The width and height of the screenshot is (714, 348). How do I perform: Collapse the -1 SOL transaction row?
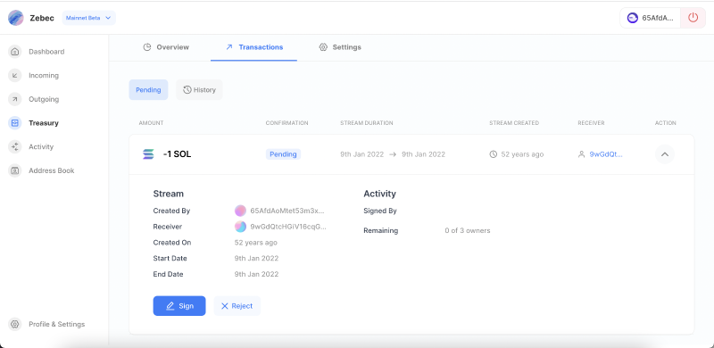[x=665, y=154]
